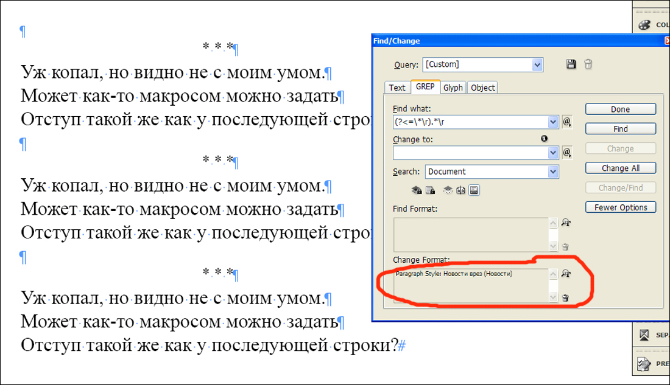
Task: Toggle Include Locked Layers search option
Action: [417, 190]
